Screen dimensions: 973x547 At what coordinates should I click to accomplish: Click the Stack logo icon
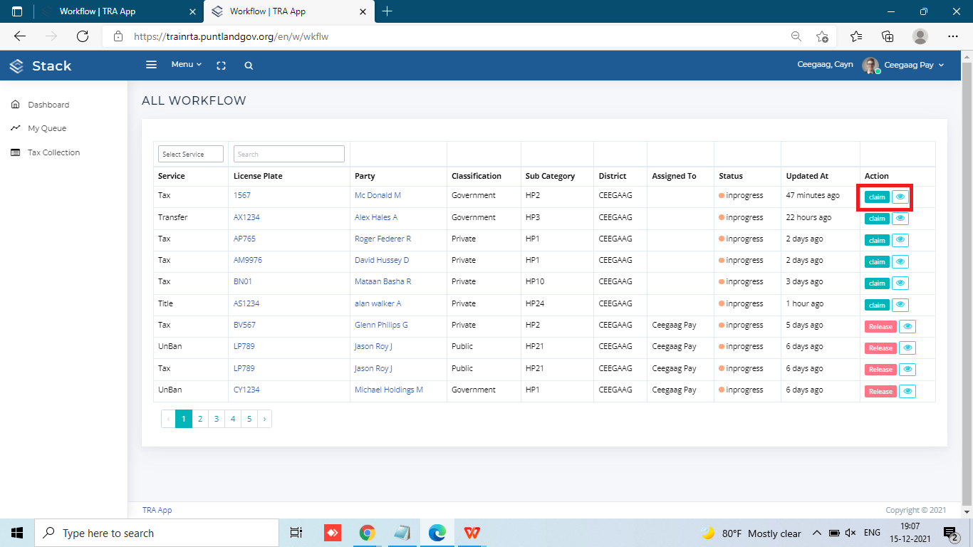coord(16,66)
